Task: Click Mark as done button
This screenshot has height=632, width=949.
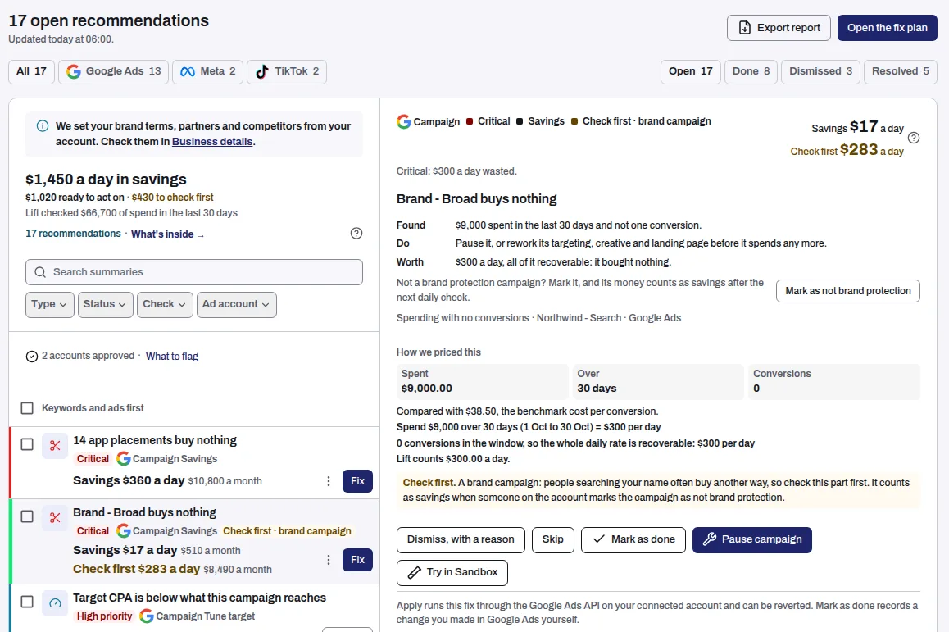Action: pos(633,540)
